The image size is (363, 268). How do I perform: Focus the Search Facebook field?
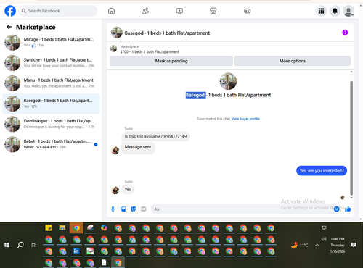pos(58,11)
